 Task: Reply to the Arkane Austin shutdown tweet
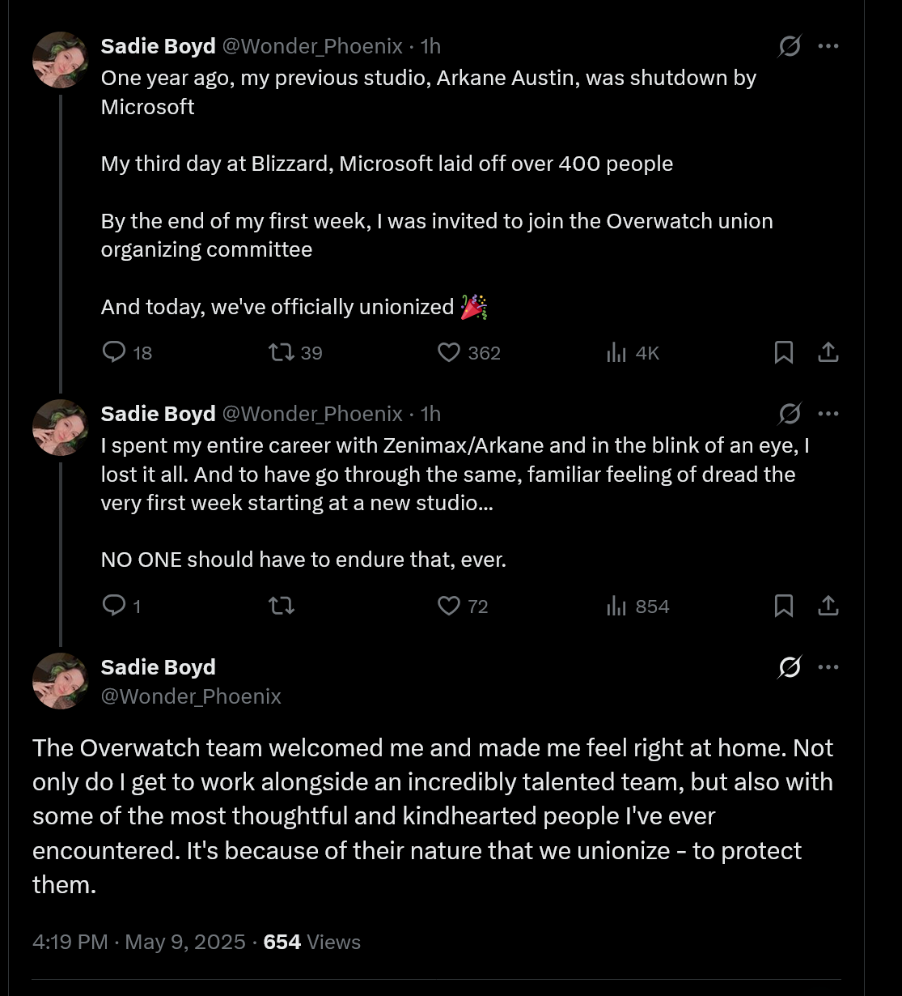115,352
